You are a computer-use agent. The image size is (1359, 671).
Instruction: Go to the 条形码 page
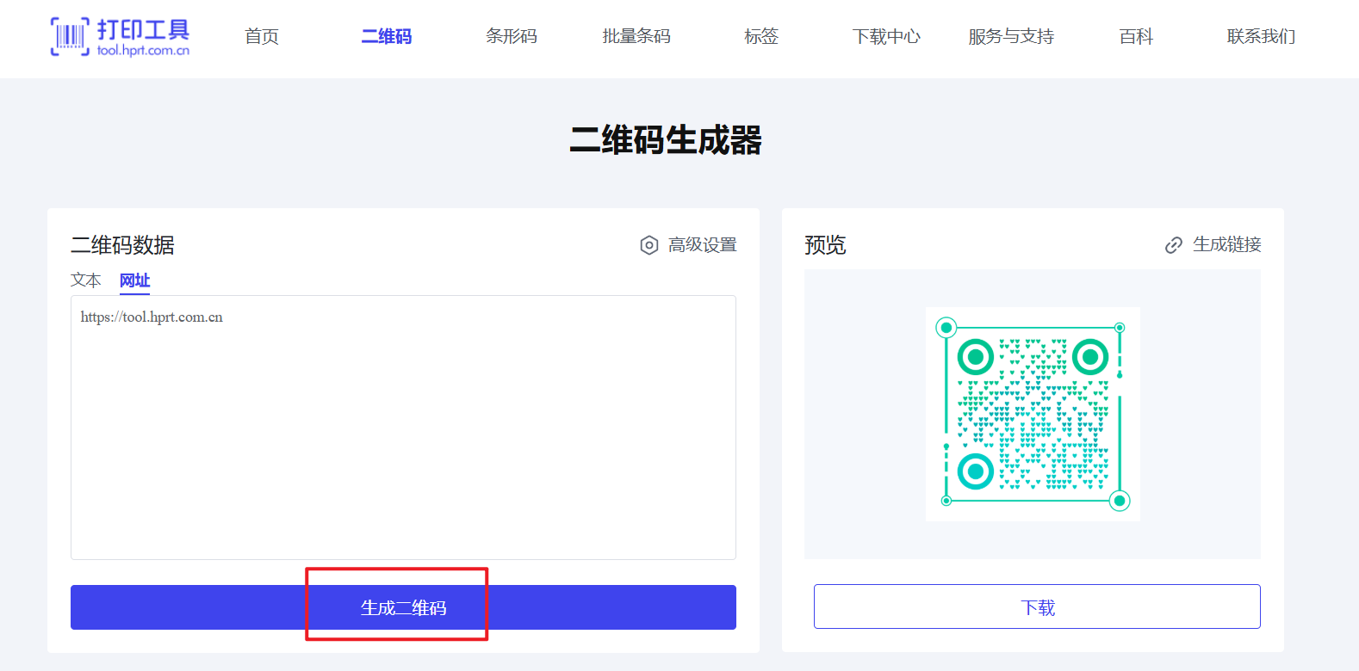coord(512,36)
